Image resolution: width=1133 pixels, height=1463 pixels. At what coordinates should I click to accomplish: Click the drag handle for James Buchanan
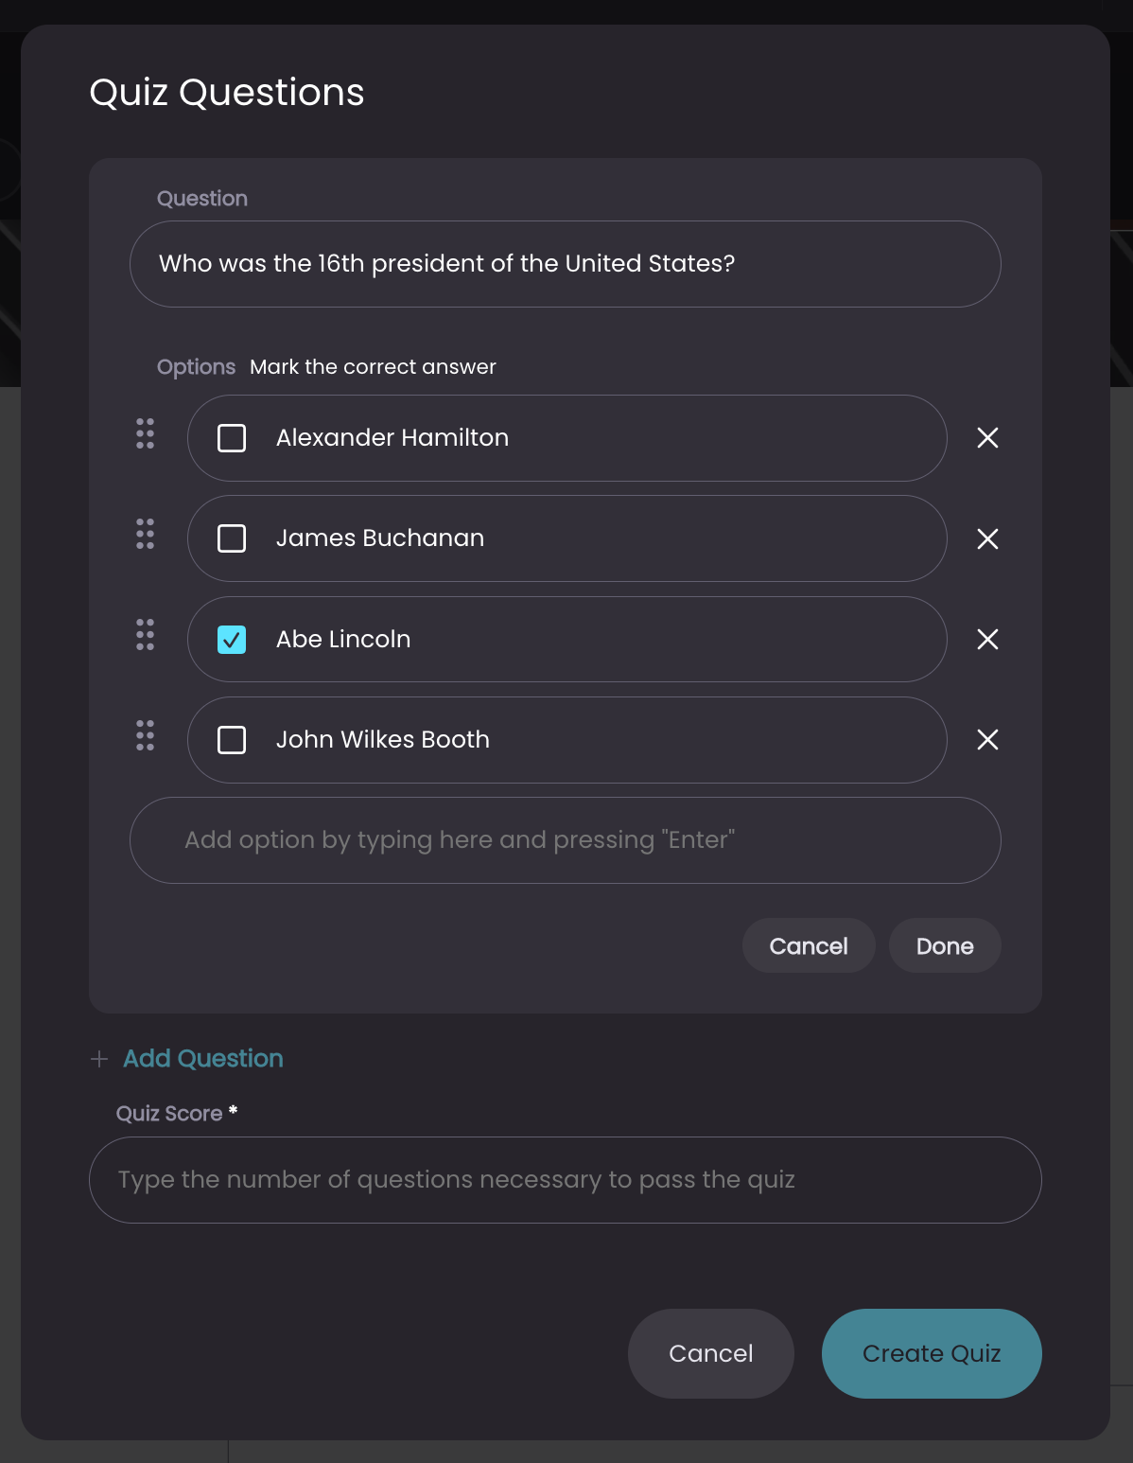(x=145, y=534)
